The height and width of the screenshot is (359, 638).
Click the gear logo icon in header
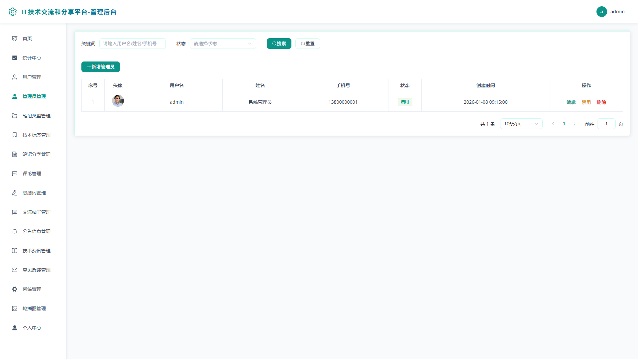click(x=12, y=12)
